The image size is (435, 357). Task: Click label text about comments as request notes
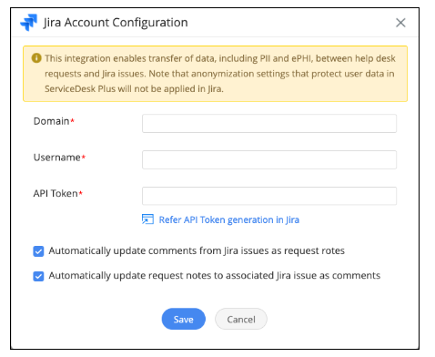197,251
